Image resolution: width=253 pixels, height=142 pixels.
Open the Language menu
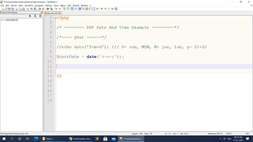[39, 6]
